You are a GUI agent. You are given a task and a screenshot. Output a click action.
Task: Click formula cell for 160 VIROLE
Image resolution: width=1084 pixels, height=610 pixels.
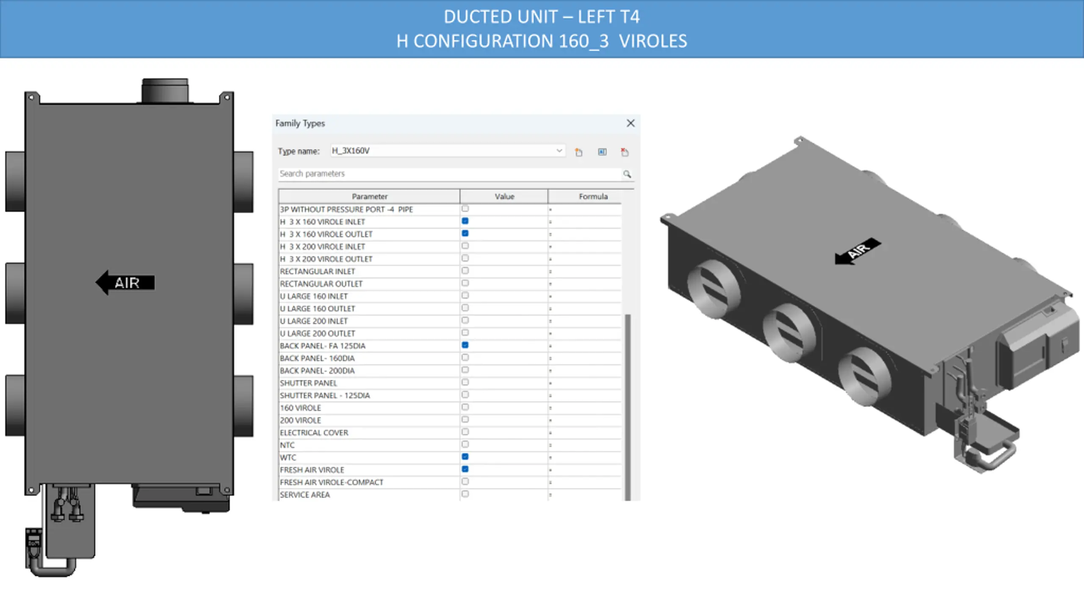pyautogui.click(x=584, y=408)
